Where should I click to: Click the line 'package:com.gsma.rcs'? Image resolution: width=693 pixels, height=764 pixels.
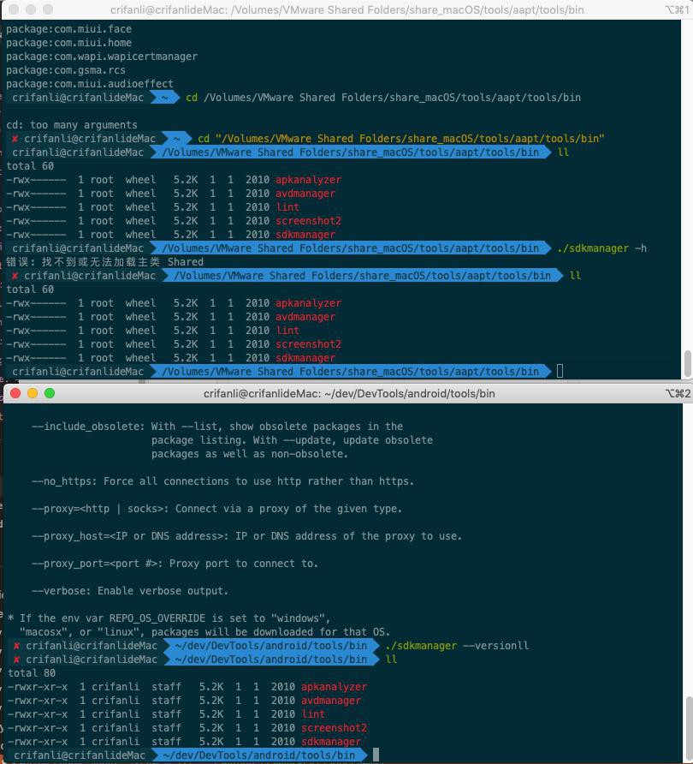pyautogui.click(x=66, y=70)
